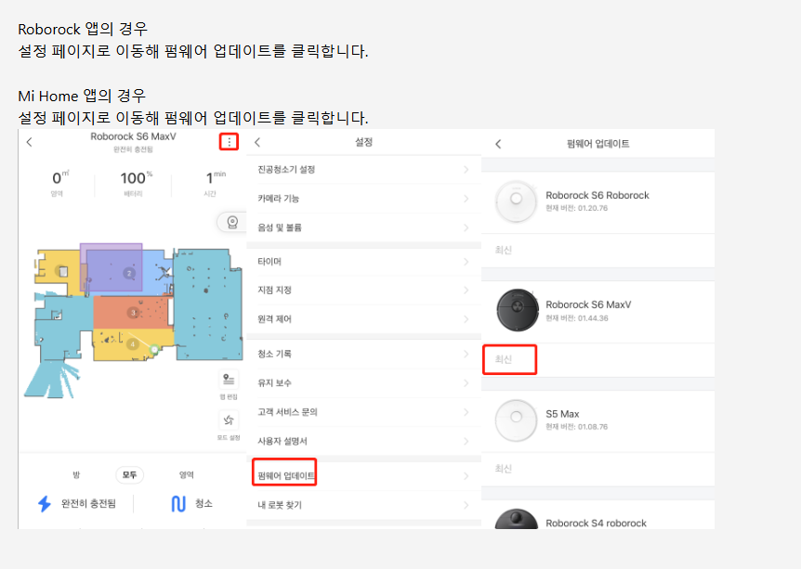Tap the 100% battery readout

[x=136, y=178]
